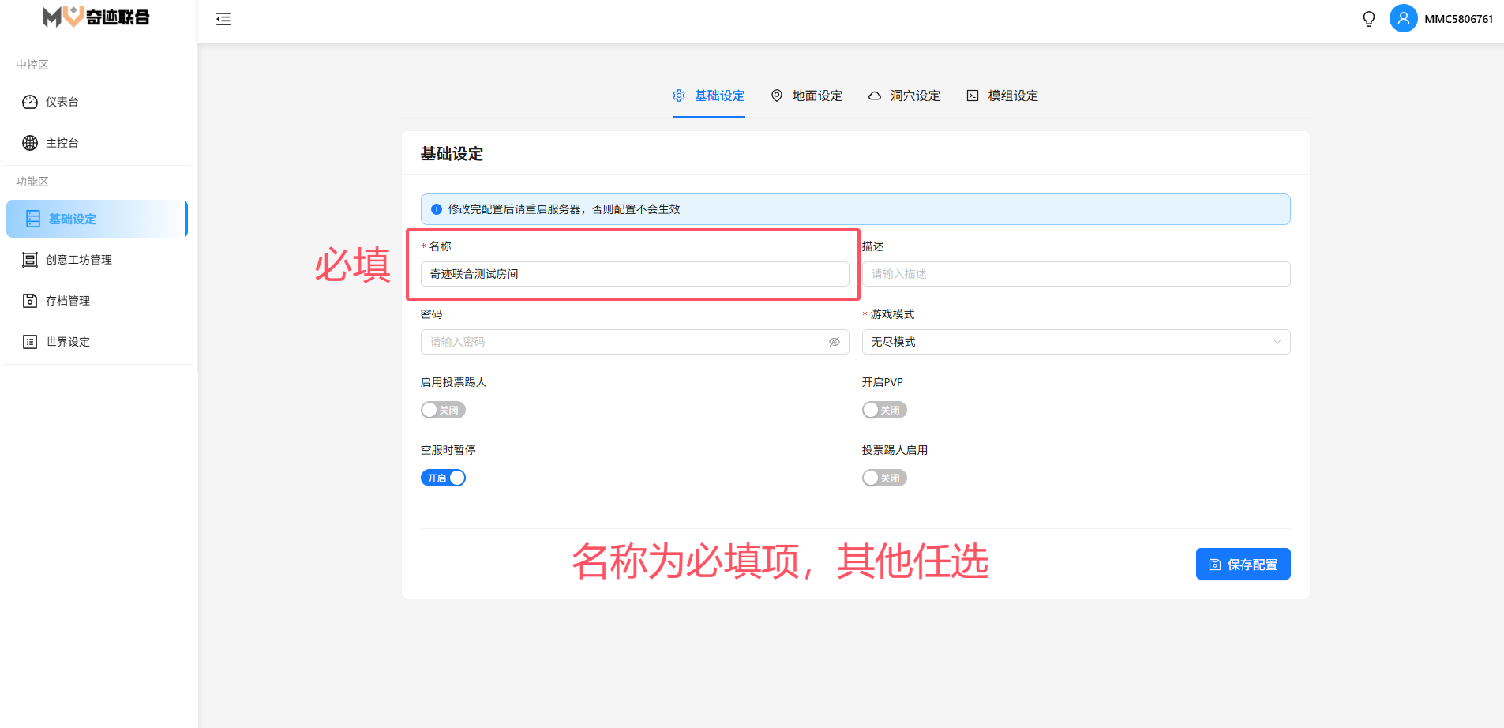
Task: Click the lightbulb icon in header
Action: pos(1369,19)
